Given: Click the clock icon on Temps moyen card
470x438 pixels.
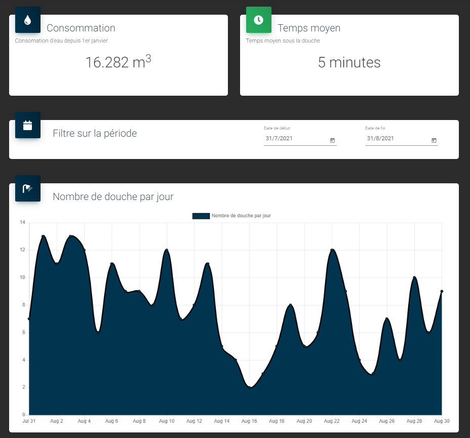Looking at the screenshot, I should (x=258, y=20).
